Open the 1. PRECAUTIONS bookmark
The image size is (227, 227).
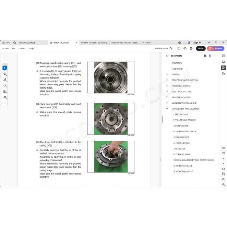click(x=181, y=114)
